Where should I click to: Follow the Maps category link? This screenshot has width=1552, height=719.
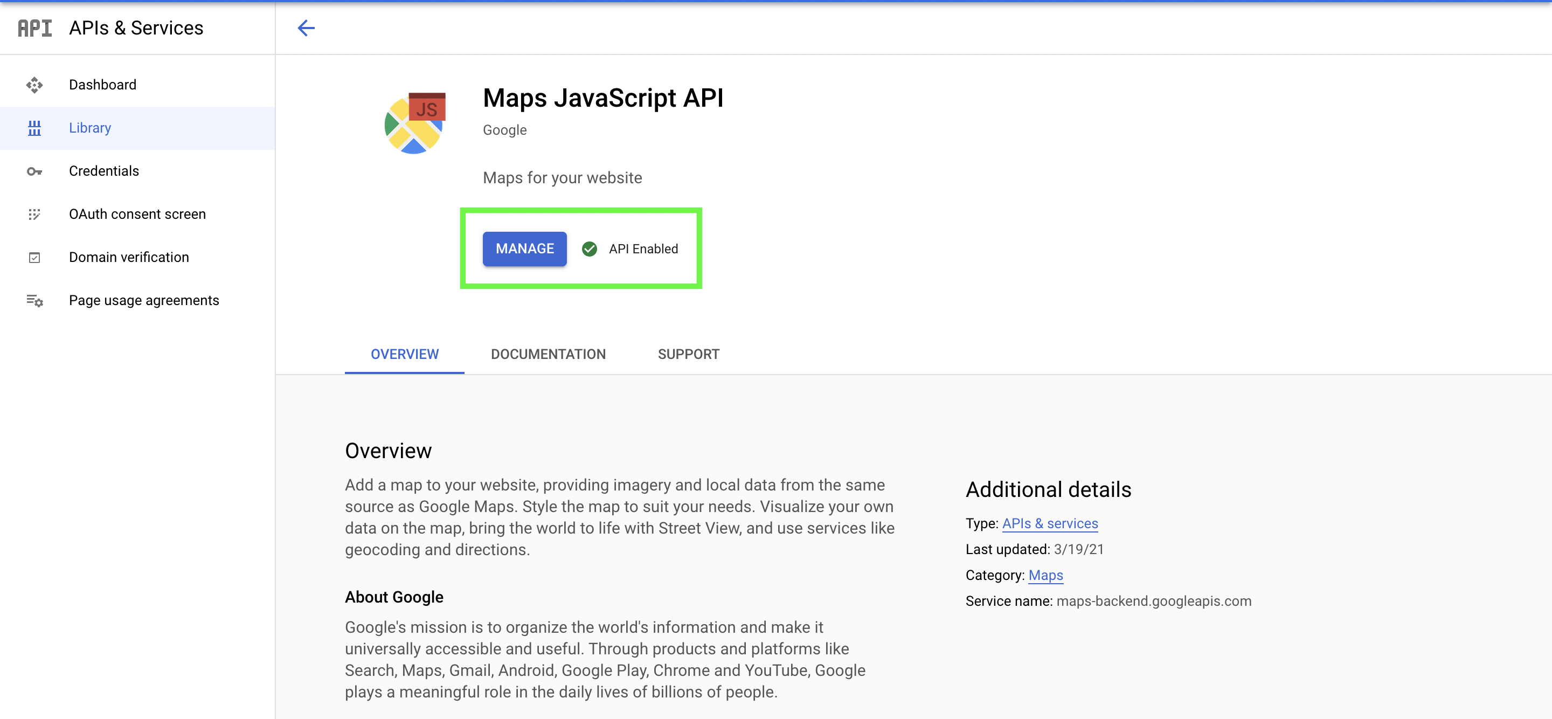(x=1045, y=575)
